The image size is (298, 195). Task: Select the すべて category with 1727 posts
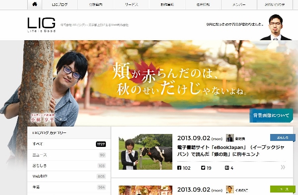click(x=69, y=144)
